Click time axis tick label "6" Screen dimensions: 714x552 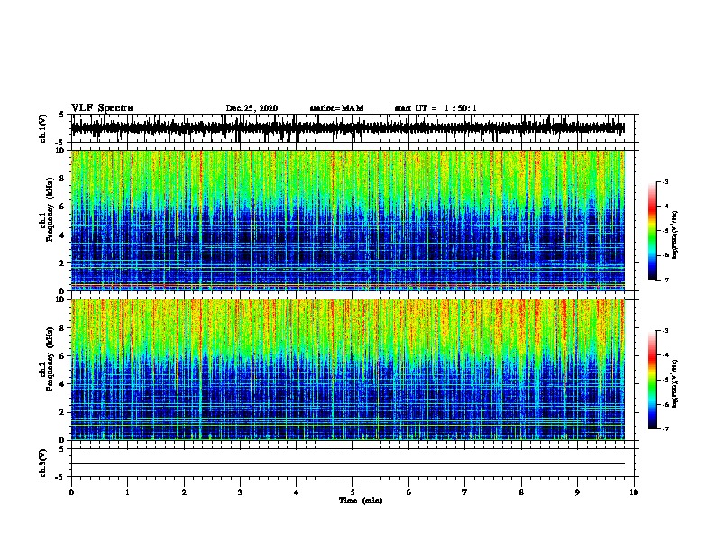[x=409, y=492]
